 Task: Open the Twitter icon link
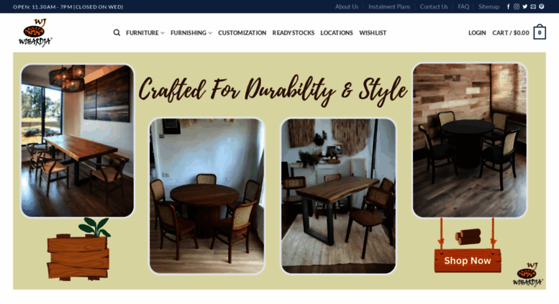pos(524,6)
